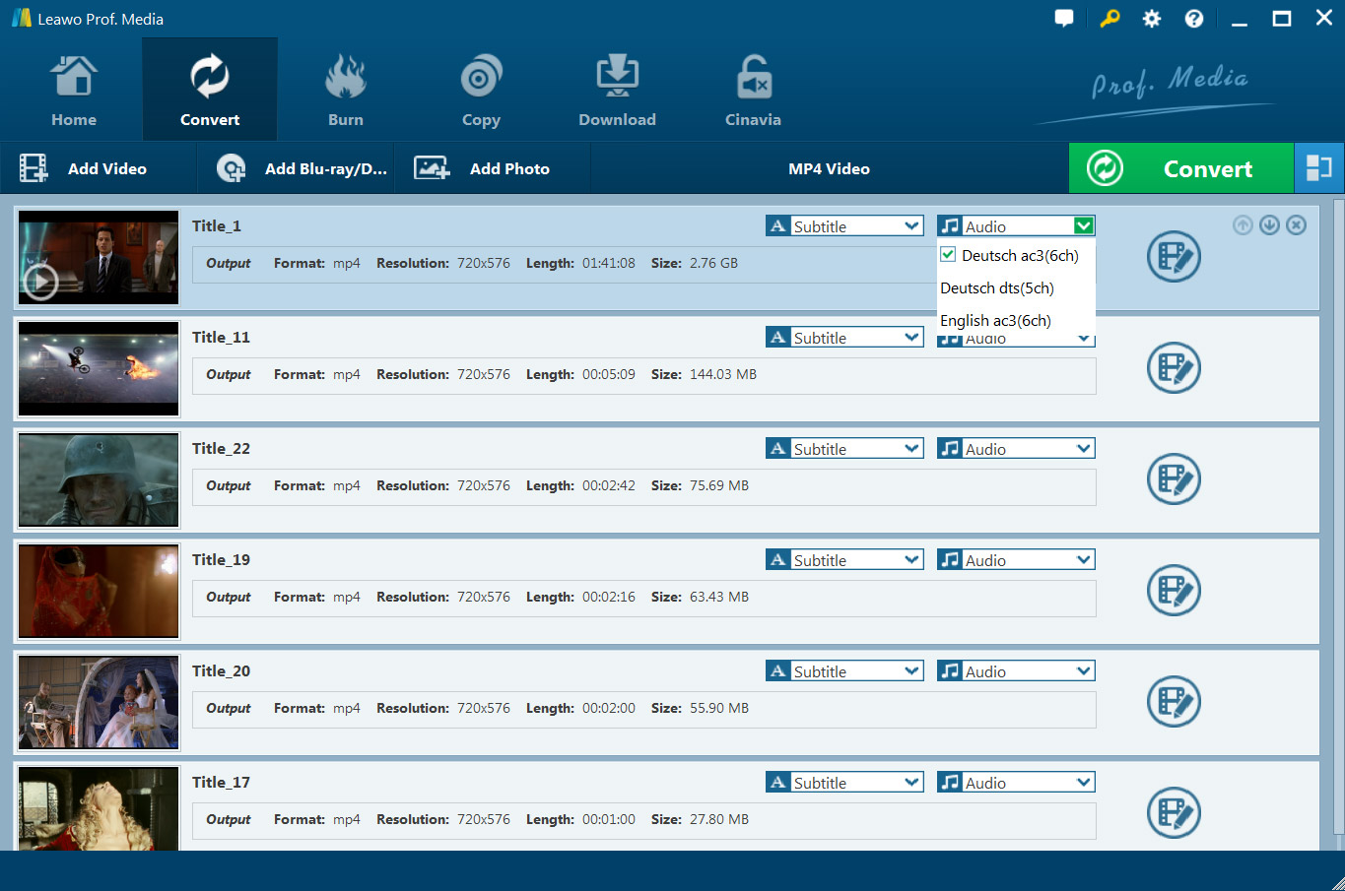
Task: Select the Title_22 soldier thumbnail
Action: pos(99,480)
